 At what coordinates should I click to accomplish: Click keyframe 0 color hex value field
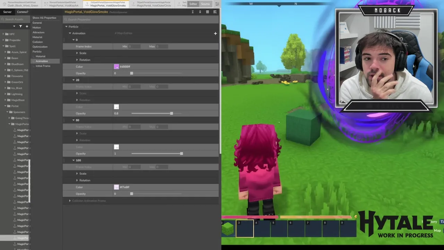125,67
